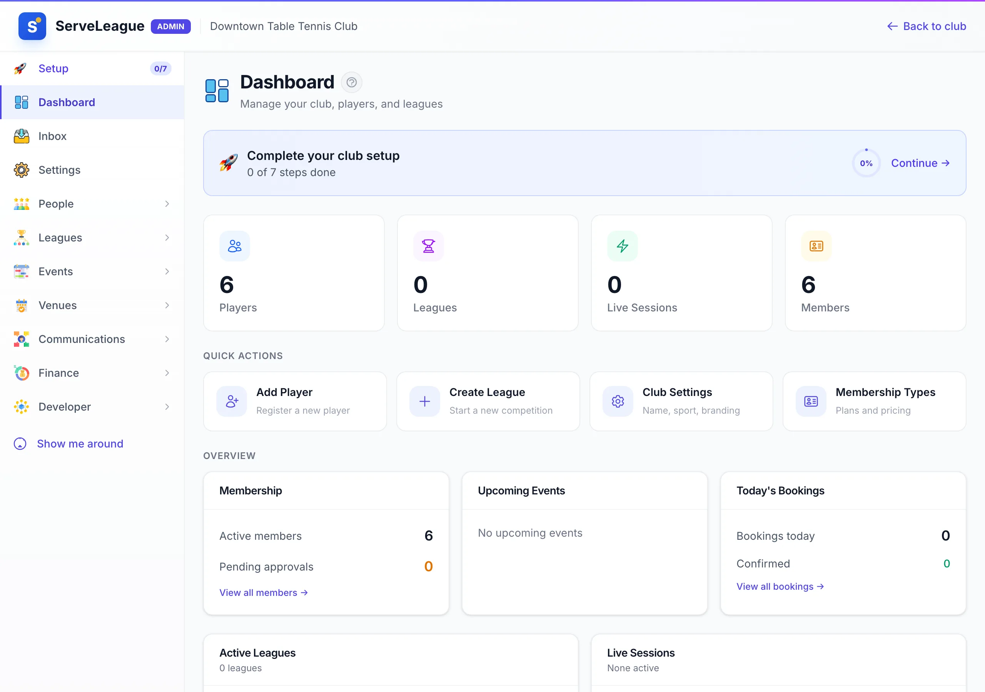Click Continue in the setup banner

pos(920,163)
